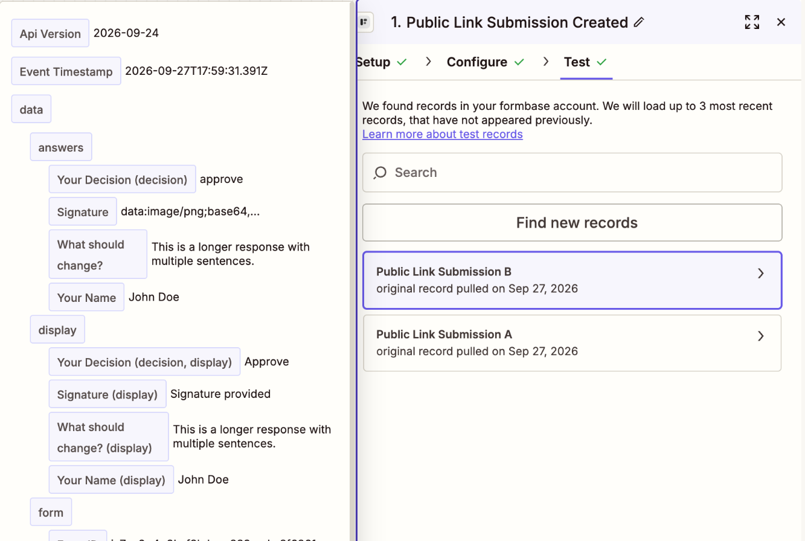Image resolution: width=805 pixels, height=541 pixels.
Task: Click the display node label
Action: point(57,330)
